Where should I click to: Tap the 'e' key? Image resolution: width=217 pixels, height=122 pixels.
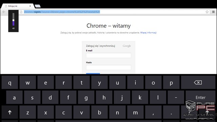tap(45, 82)
